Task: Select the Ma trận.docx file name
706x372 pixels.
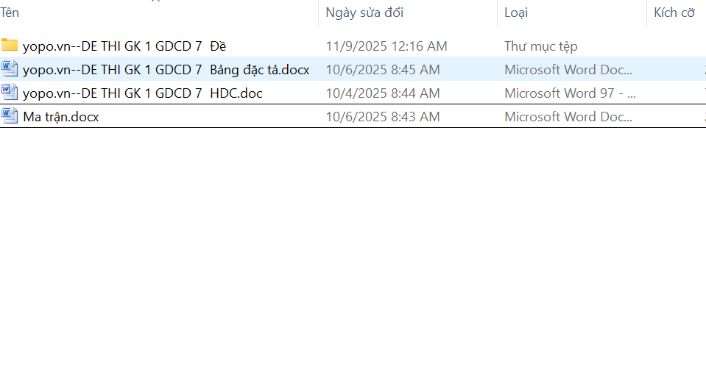Action: pyautogui.click(x=60, y=117)
